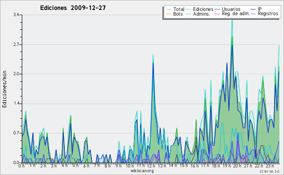Click the green Ediciones legend line swatch
Viewport: 284px width, 175px height.
coord(188,9)
